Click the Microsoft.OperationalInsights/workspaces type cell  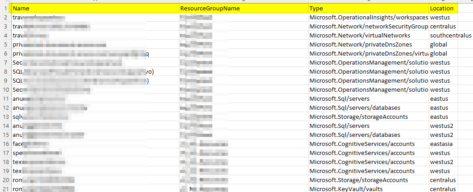[x=368, y=17]
